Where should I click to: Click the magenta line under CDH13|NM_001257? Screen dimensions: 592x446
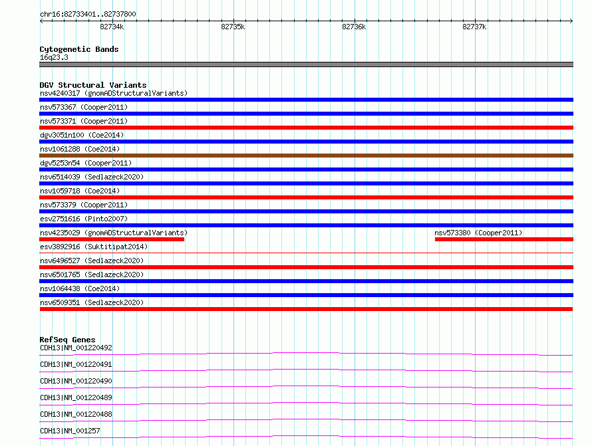point(306,437)
